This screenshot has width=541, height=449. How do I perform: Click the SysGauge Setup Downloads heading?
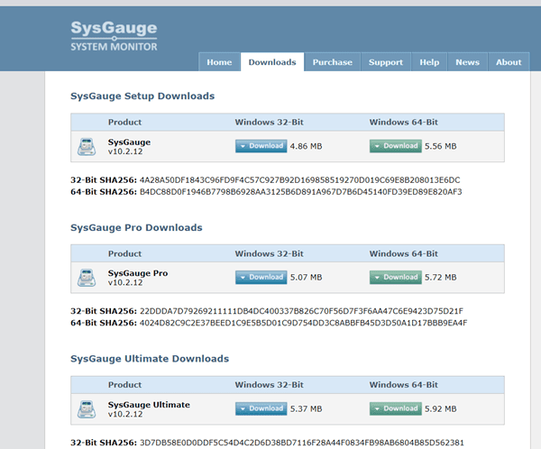142,96
